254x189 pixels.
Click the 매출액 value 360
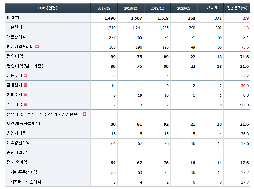point(192,18)
